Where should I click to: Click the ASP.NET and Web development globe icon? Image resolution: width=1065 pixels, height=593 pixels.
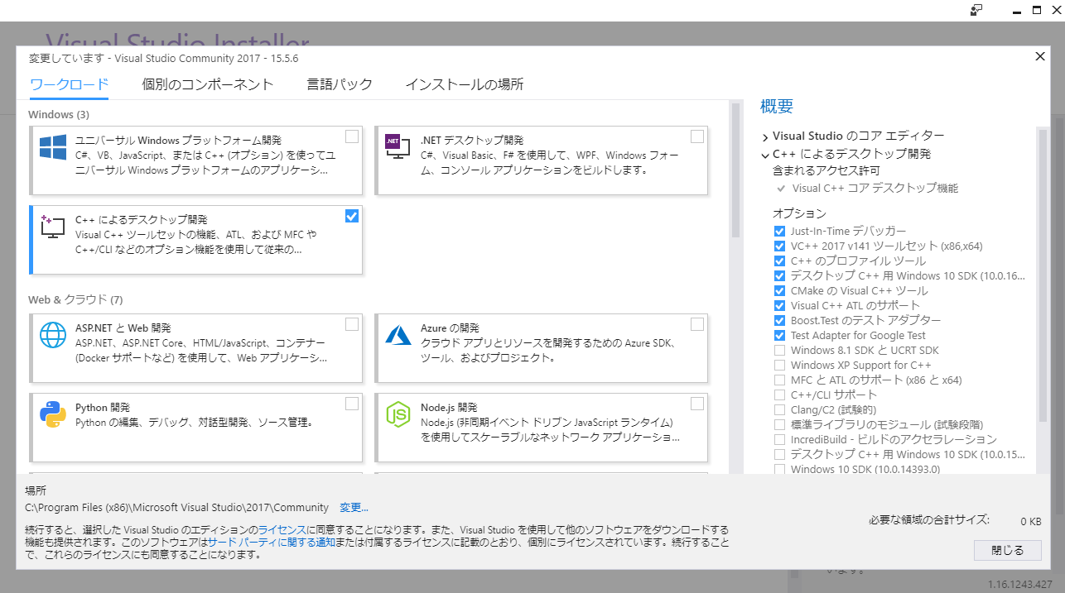click(52, 334)
